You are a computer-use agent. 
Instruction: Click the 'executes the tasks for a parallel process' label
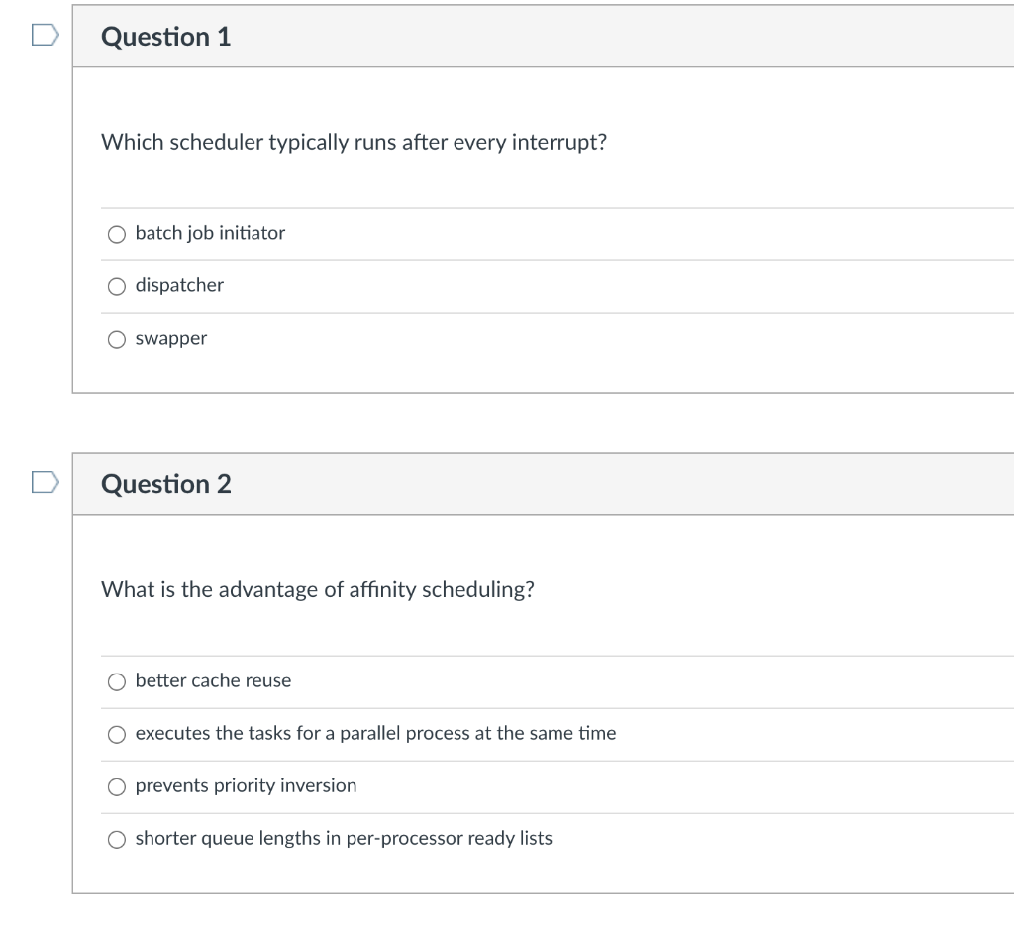(375, 733)
